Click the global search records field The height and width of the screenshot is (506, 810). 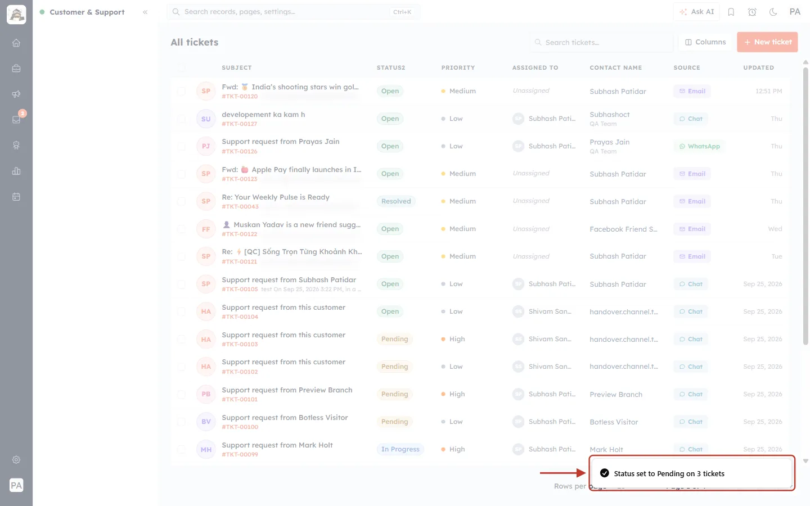(293, 12)
